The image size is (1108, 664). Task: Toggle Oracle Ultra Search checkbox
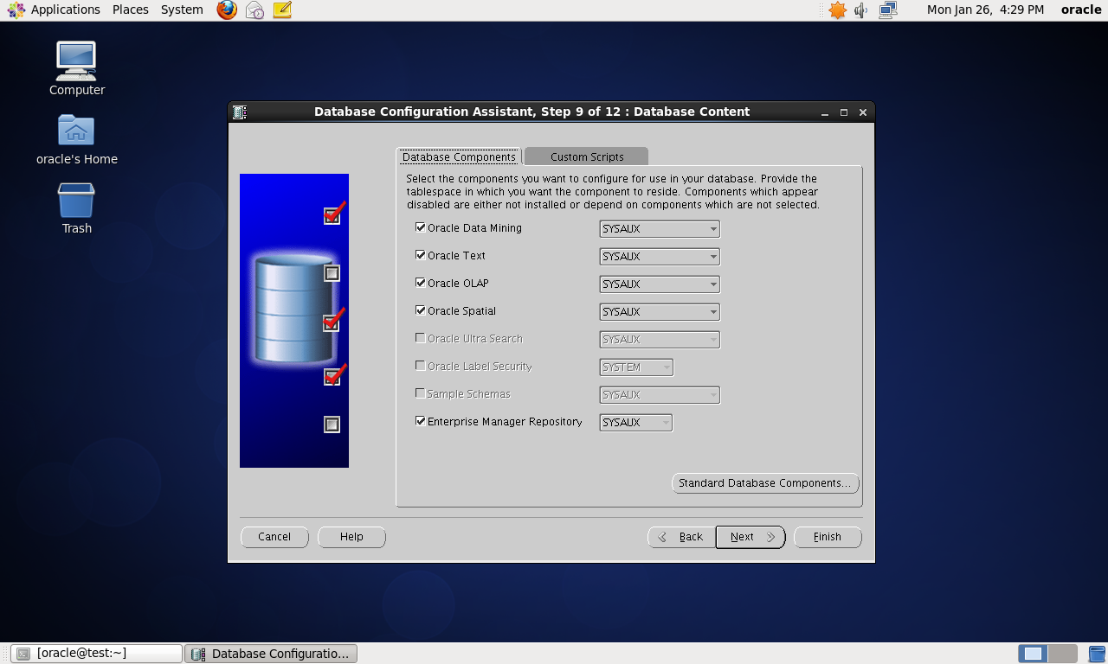421,339
